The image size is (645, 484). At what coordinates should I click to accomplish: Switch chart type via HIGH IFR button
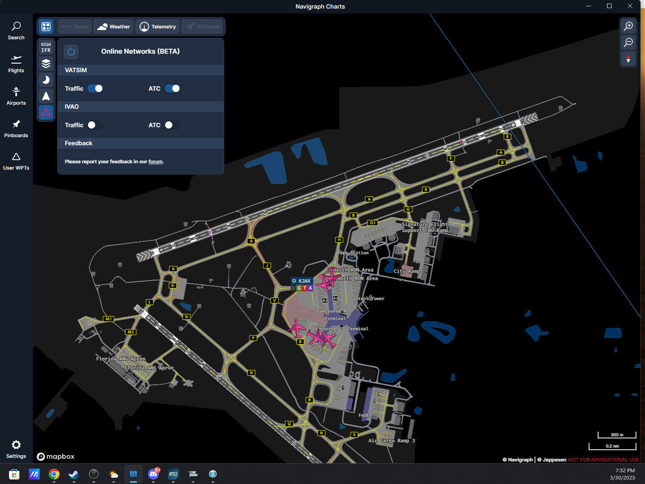coord(46,47)
